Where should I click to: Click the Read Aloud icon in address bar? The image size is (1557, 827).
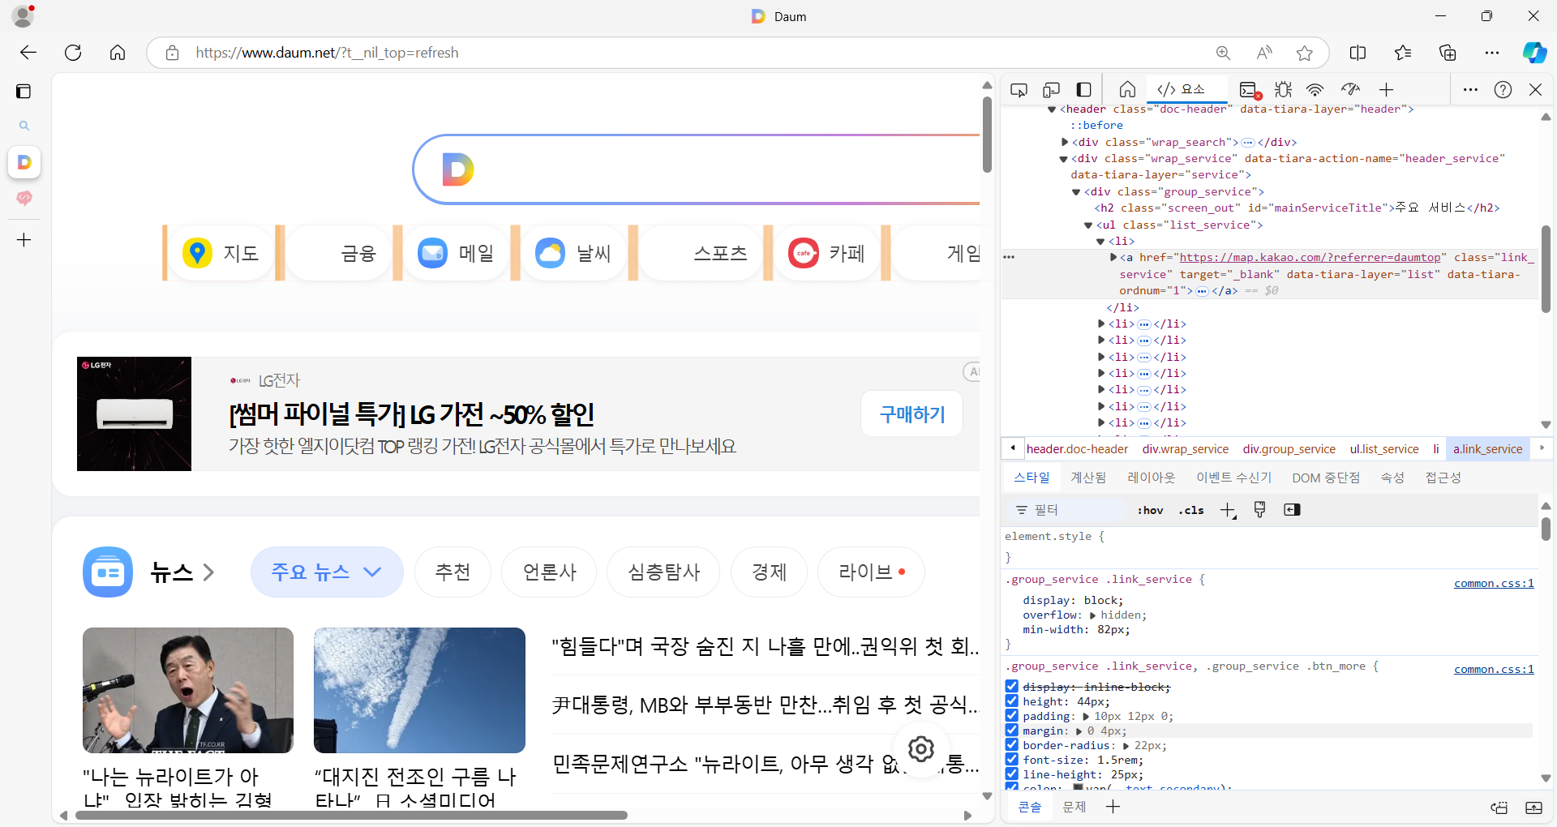[1264, 53]
